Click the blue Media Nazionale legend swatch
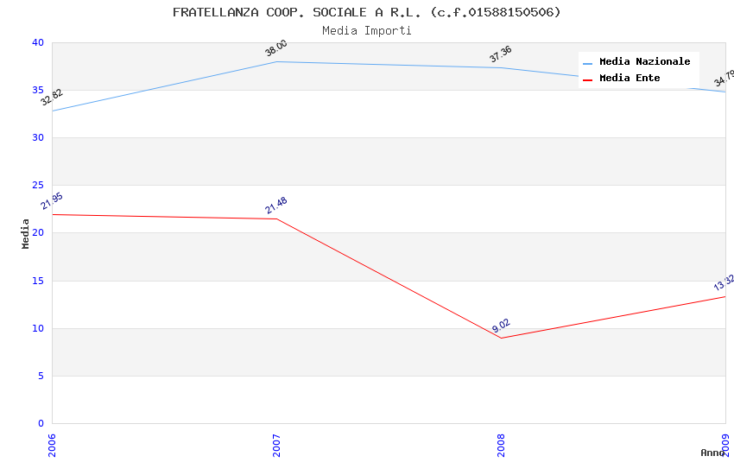The image size is (734, 475). click(x=588, y=63)
